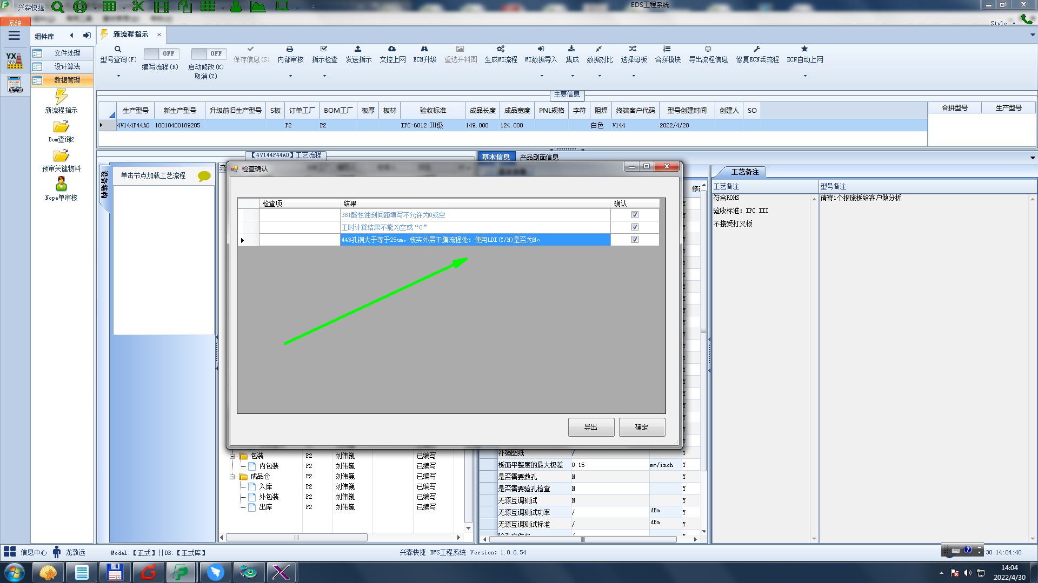This screenshot has height=583, width=1038.
Task: Select the 数据管理 sidebar item
Action: [x=67, y=80]
